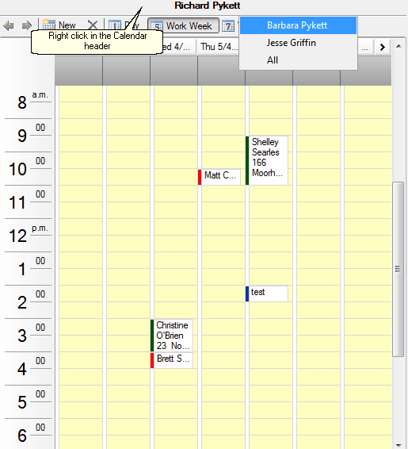Screen dimensions: 408x449
Task: Click the Thu 5/4 day header
Action: 219,47
